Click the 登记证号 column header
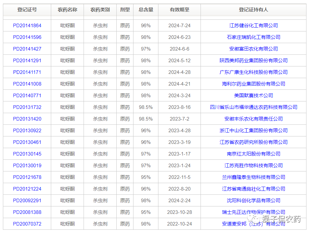 [x=27, y=10]
